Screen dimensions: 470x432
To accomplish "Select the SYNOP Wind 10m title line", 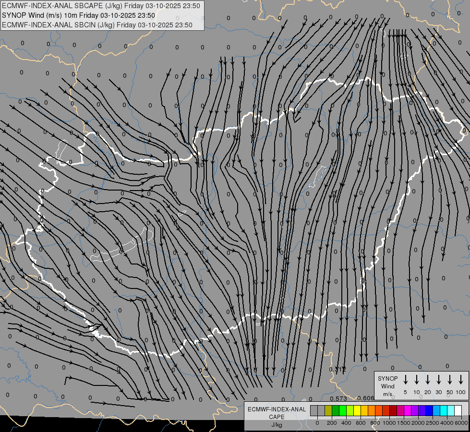I will pos(79,15).
